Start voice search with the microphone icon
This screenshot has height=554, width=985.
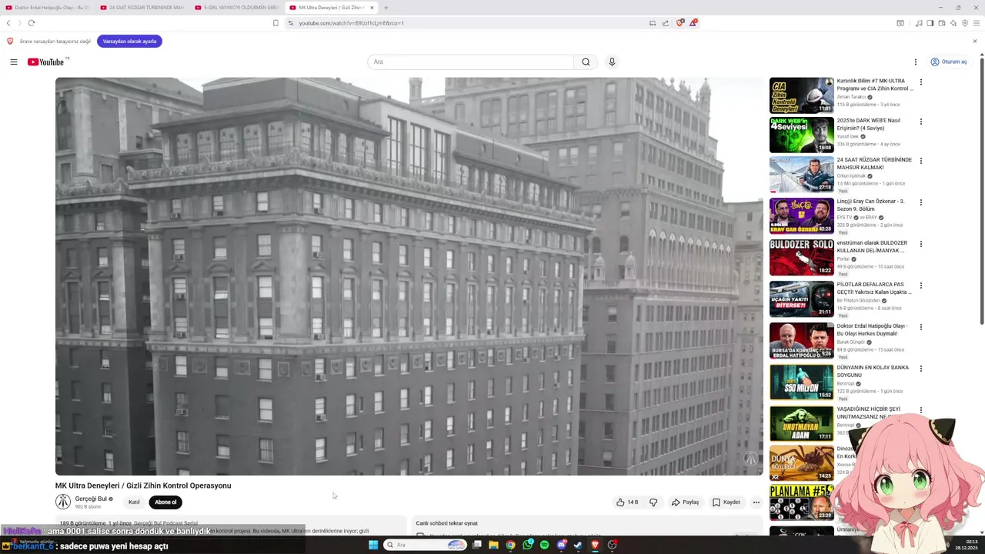[x=612, y=62]
